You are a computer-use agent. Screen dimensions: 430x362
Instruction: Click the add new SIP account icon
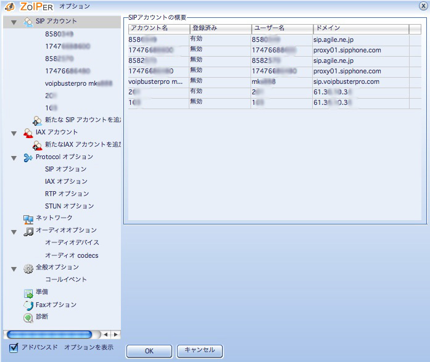coord(37,121)
